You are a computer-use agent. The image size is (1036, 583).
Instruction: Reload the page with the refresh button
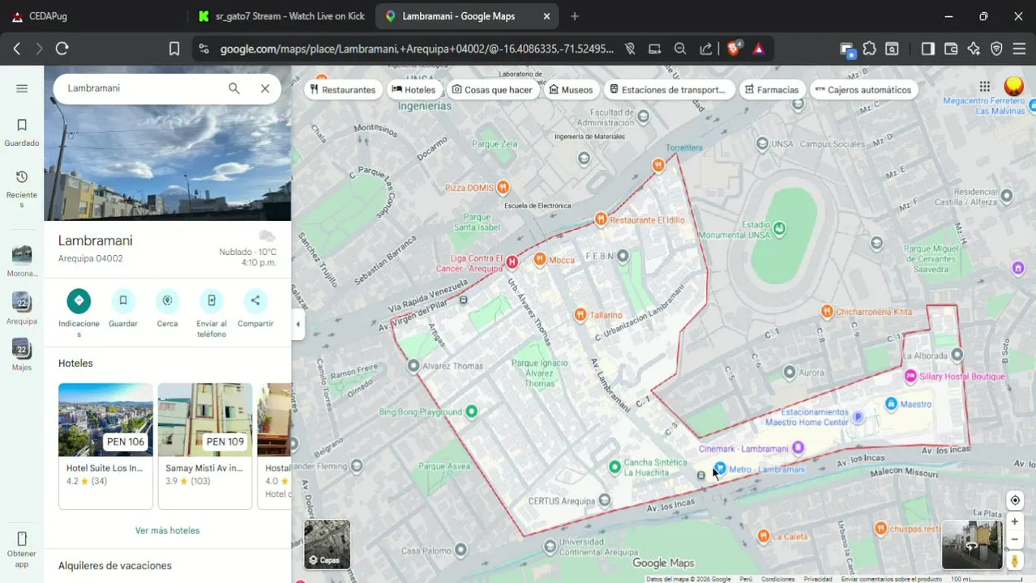click(62, 49)
